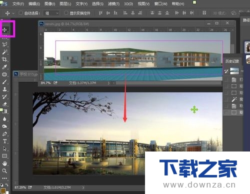Viewport: 250px width, 194px height.
Task: Enable the Auto-Select checkbox (自动选择)
Action: coord(20,13)
